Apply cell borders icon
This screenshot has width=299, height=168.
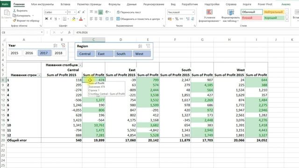tap(64, 19)
